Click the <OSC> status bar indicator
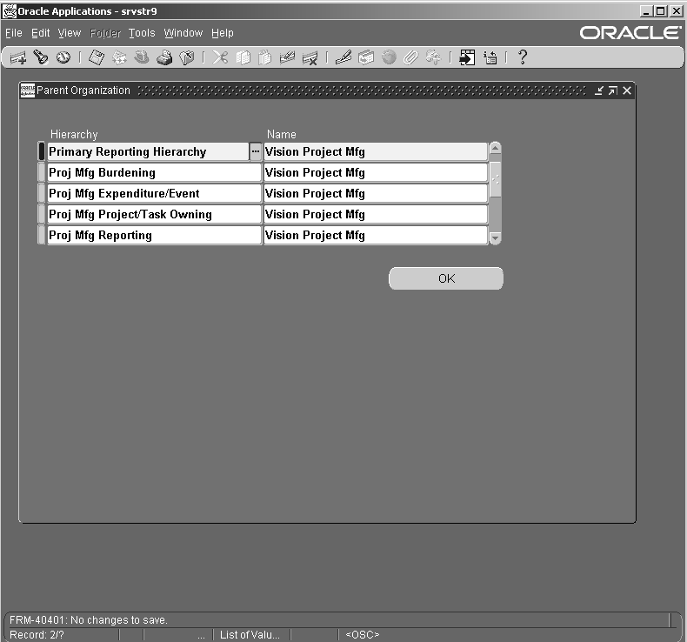The width and height of the screenshot is (687, 642). pyautogui.click(x=363, y=634)
